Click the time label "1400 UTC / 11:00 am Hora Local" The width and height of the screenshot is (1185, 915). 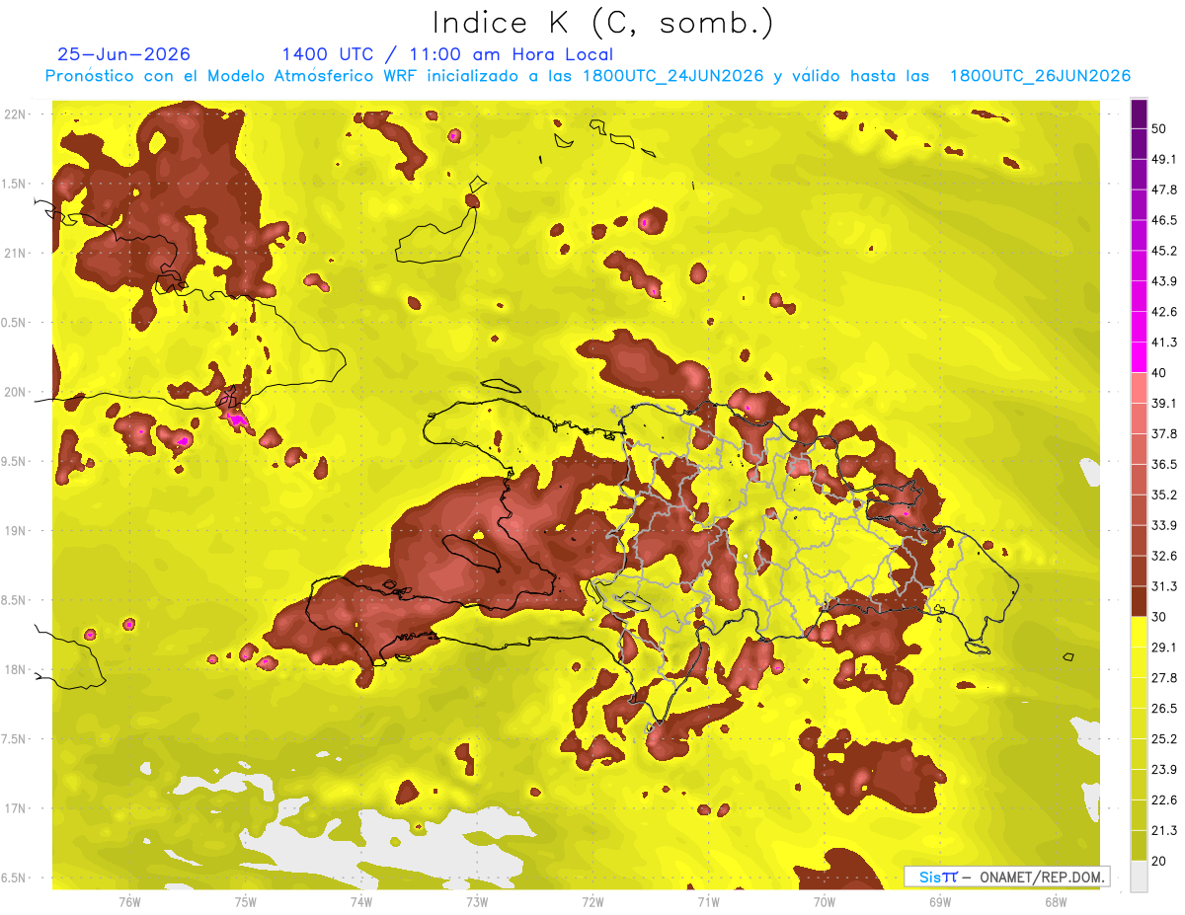(x=447, y=54)
